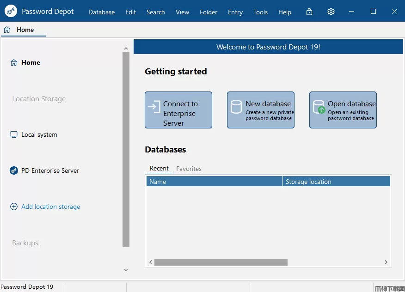
Task: Open the Database menu
Action: 101,12
